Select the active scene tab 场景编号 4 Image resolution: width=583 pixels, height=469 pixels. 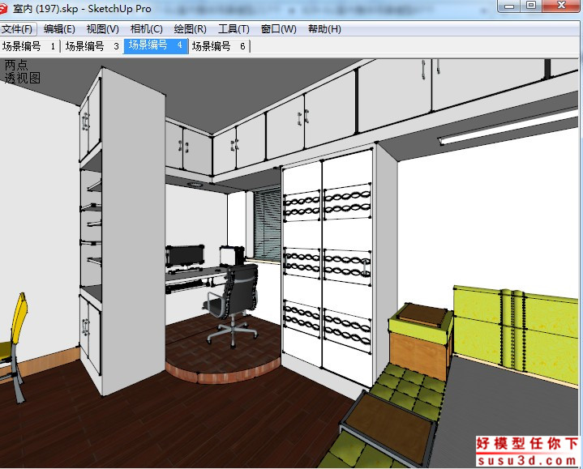click(x=156, y=45)
